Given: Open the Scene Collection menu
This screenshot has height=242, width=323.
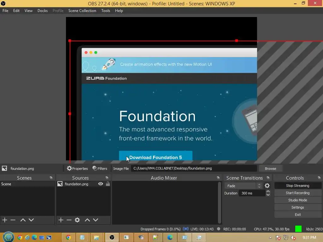Looking at the screenshot, I should (82, 11).
